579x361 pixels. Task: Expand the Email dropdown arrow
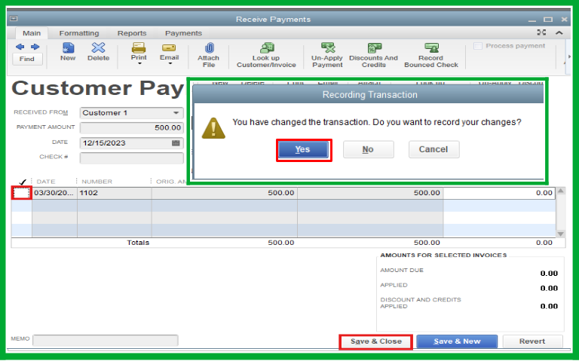(170, 64)
